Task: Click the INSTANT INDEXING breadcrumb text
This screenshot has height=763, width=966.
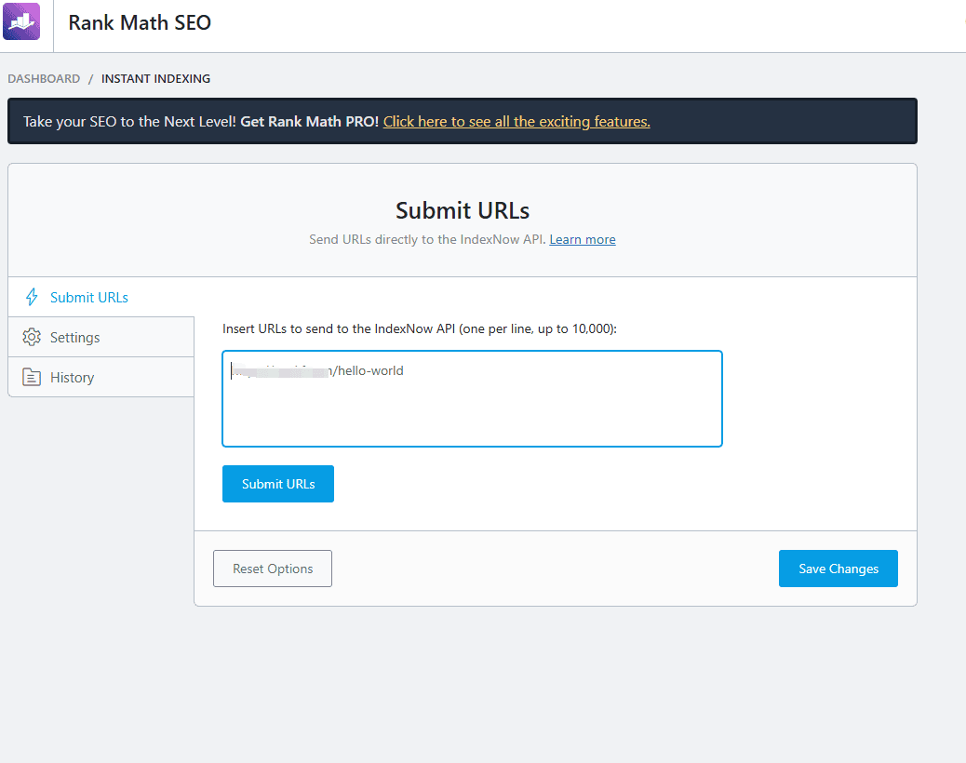Action: click(155, 79)
